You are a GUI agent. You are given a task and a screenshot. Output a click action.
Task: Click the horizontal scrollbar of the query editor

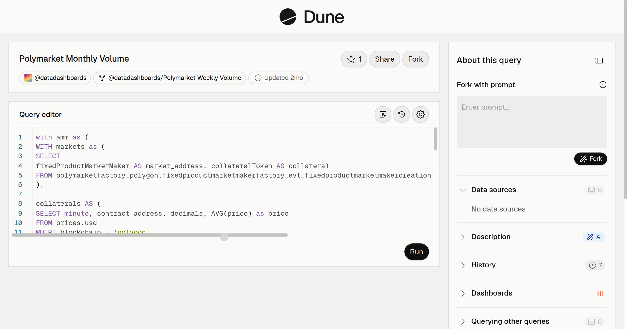[x=150, y=235]
